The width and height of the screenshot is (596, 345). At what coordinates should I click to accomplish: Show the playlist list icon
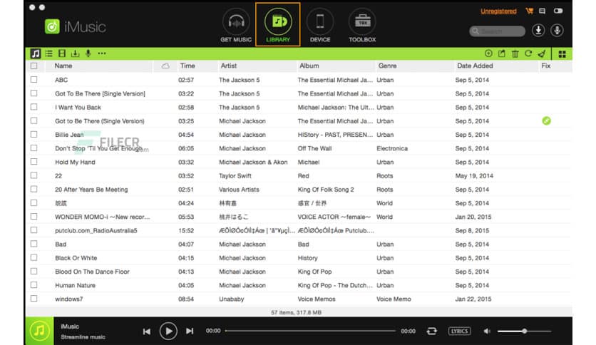49,53
